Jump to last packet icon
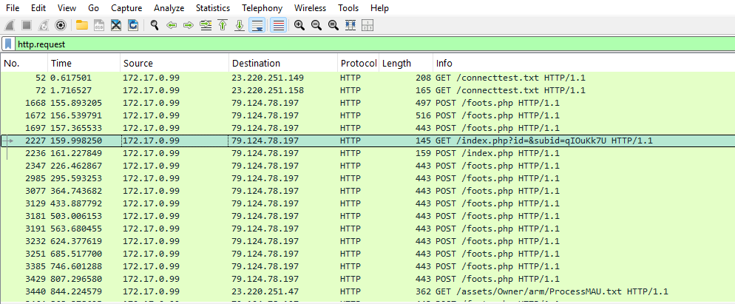 pyautogui.click(x=240, y=25)
